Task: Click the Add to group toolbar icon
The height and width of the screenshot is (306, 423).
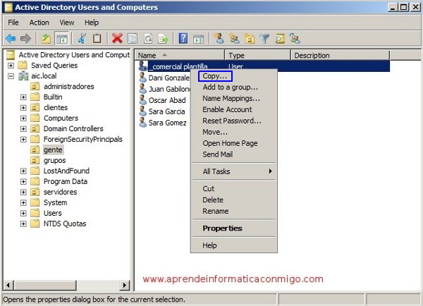Action: click(295, 39)
